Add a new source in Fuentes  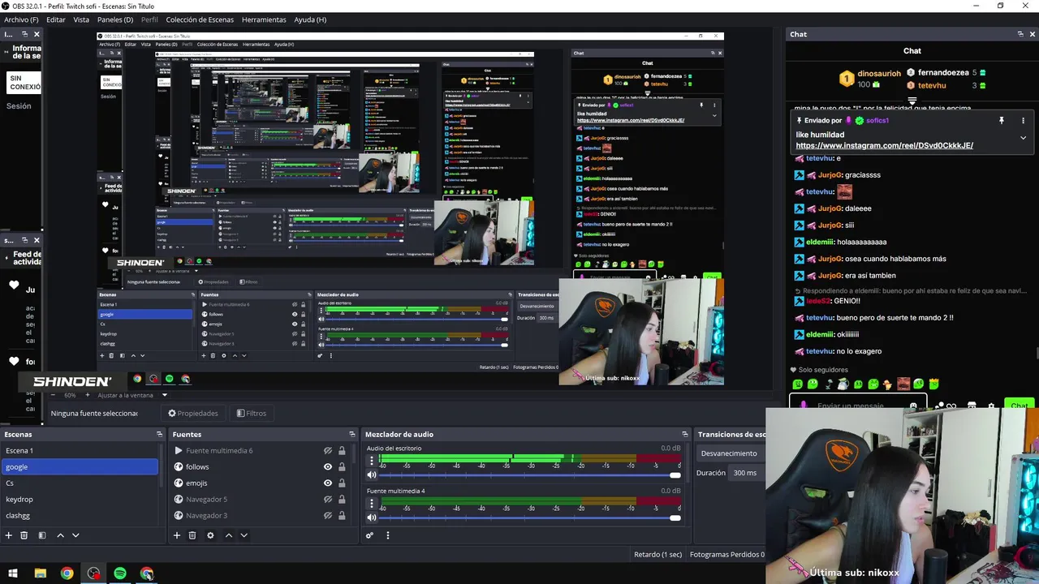point(177,535)
